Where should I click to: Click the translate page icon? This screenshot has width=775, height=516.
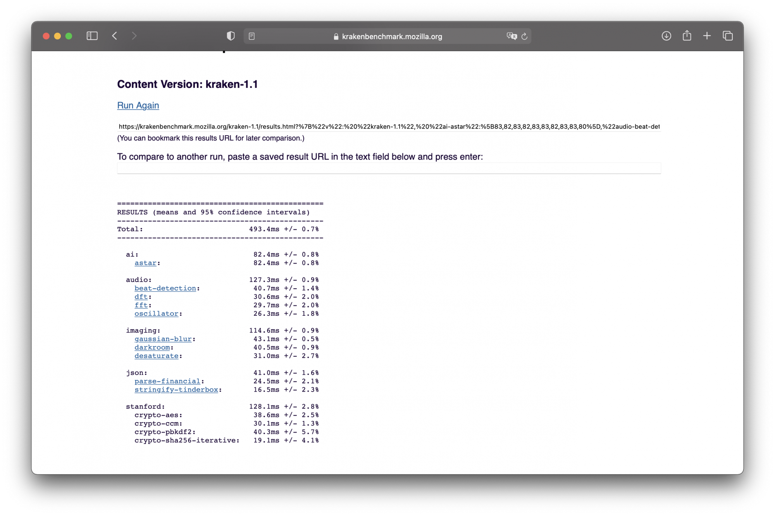pos(511,36)
